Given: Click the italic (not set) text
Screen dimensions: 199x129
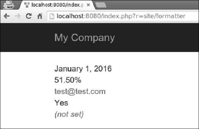Looking at the screenshot, I should click(69, 114).
